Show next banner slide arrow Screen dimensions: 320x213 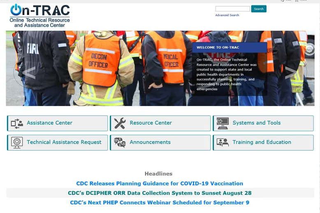[x=291, y=73]
